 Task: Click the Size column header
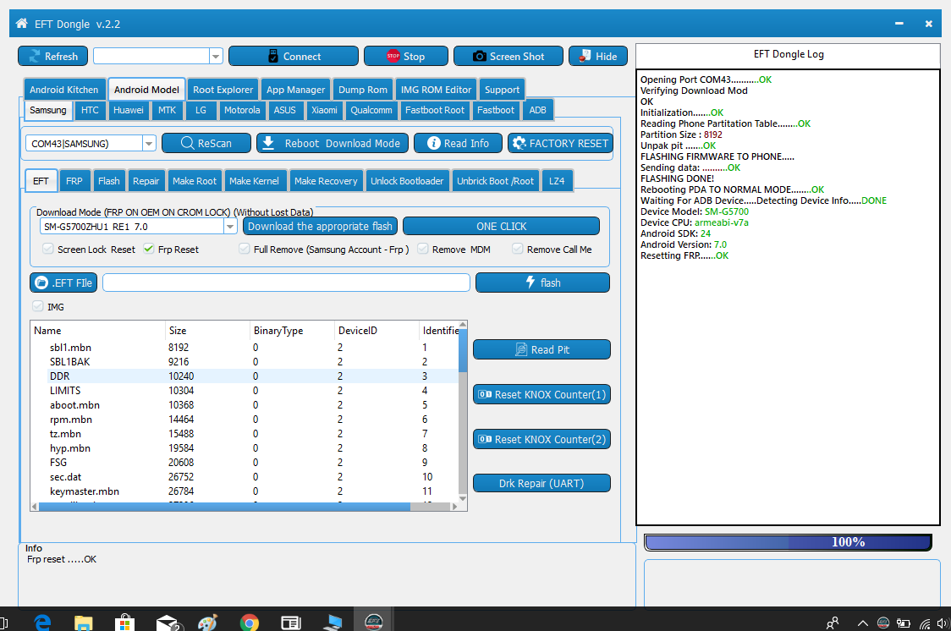tap(207, 331)
